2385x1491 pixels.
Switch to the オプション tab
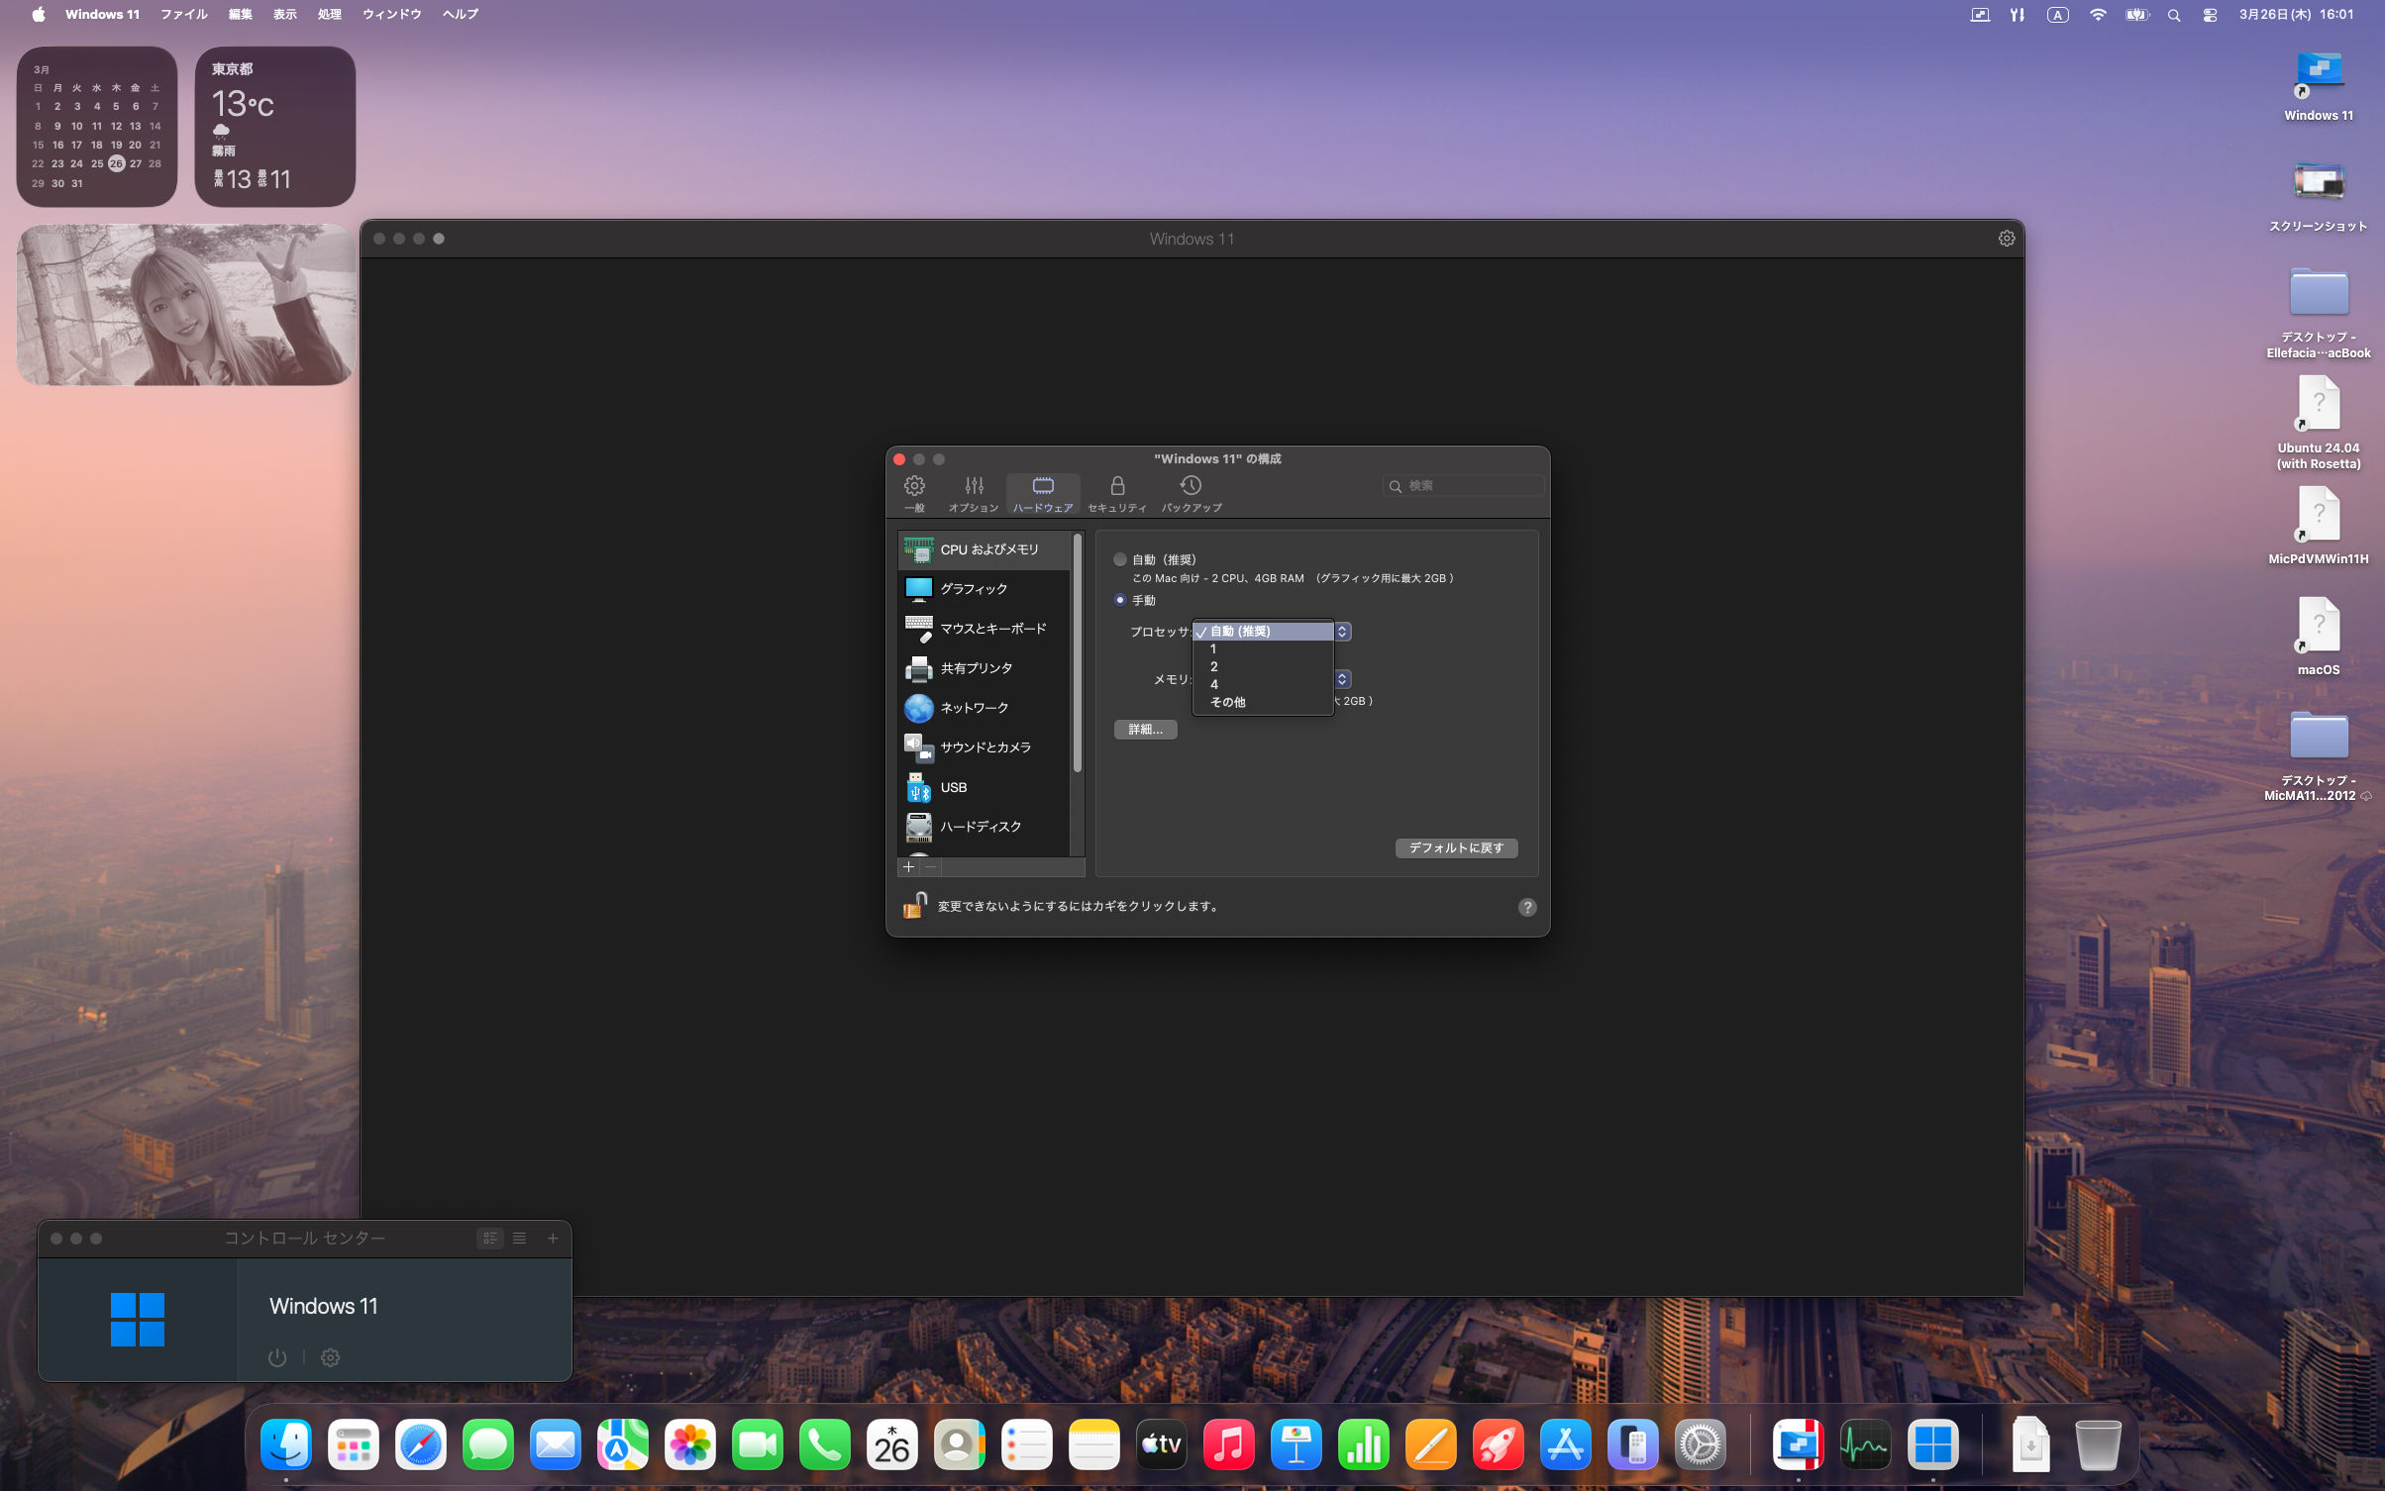974,492
